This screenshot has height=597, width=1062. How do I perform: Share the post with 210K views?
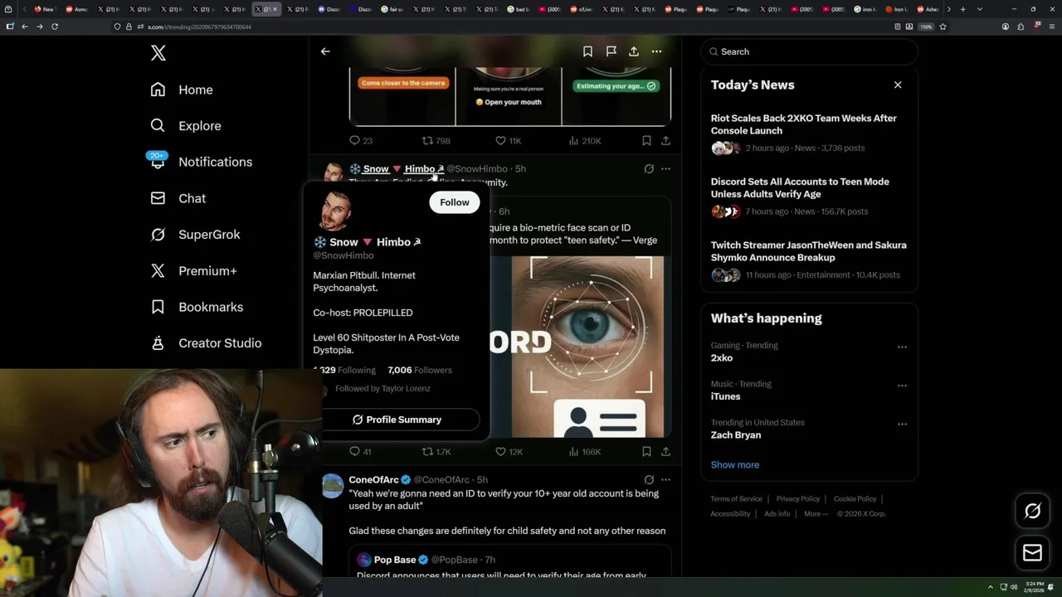click(665, 141)
